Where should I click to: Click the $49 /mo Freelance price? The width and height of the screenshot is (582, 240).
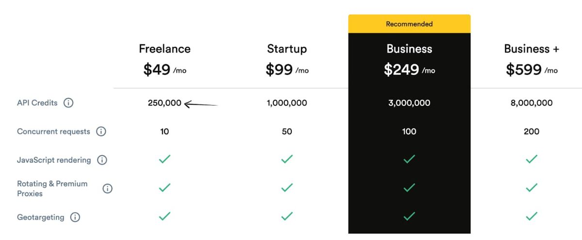point(165,70)
